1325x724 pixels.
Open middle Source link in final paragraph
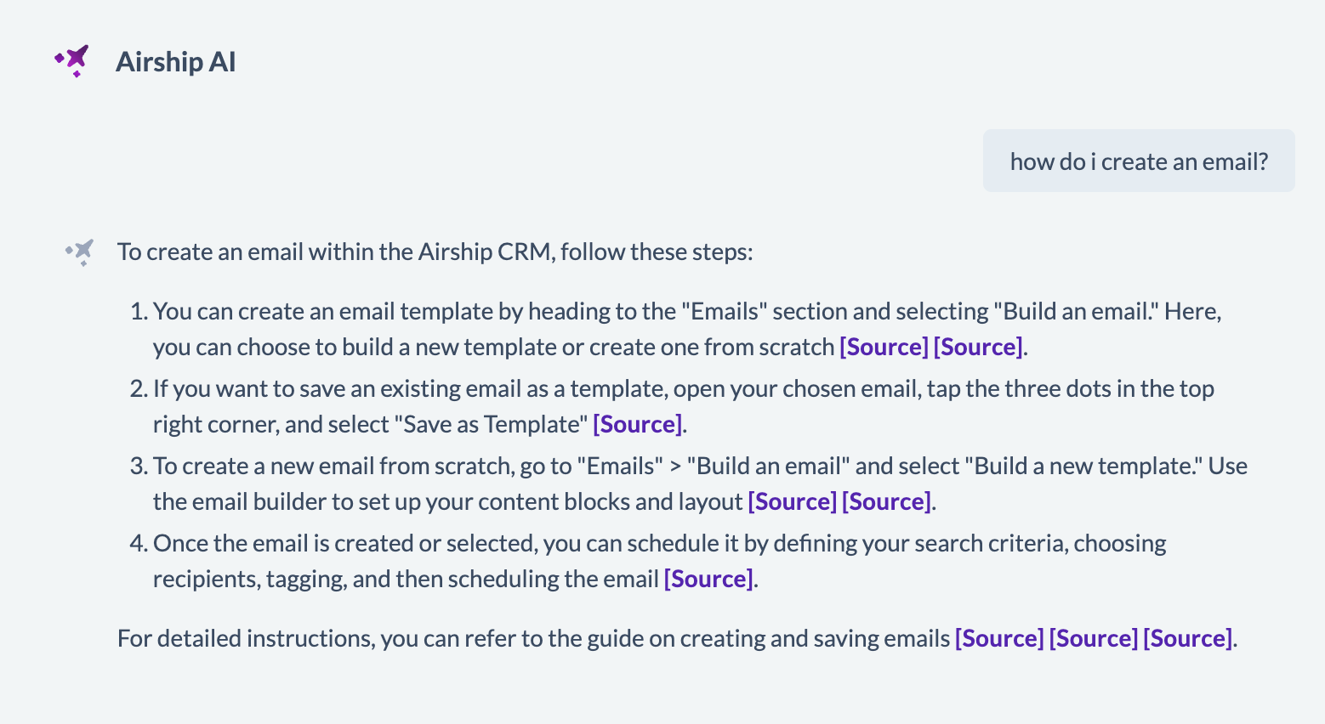[1093, 638]
